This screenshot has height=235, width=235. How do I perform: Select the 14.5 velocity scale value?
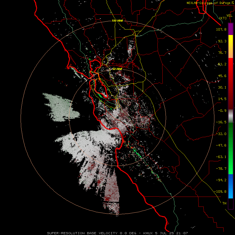point(222,99)
